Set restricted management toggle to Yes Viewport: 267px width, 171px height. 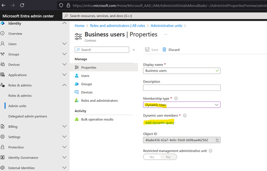pyautogui.click(x=152, y=157)
